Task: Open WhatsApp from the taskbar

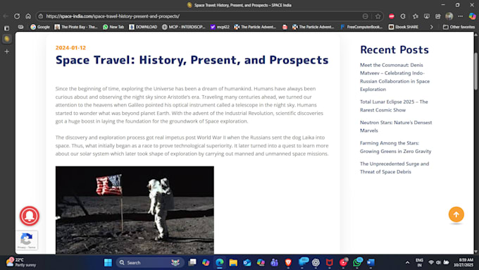Action: pyautogui.click(x=357, y=263)
